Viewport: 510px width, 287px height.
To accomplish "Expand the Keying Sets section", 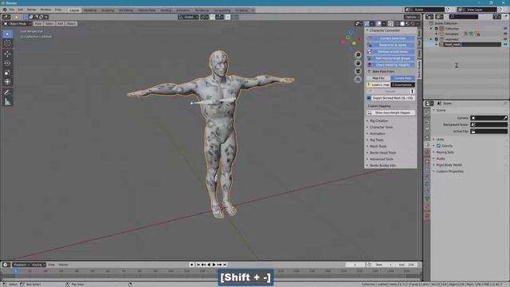I will (x=445, y=152).
